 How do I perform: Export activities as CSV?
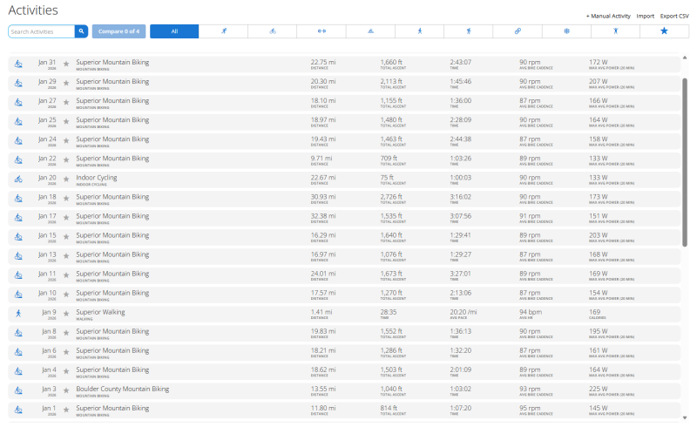coord(674,16)
